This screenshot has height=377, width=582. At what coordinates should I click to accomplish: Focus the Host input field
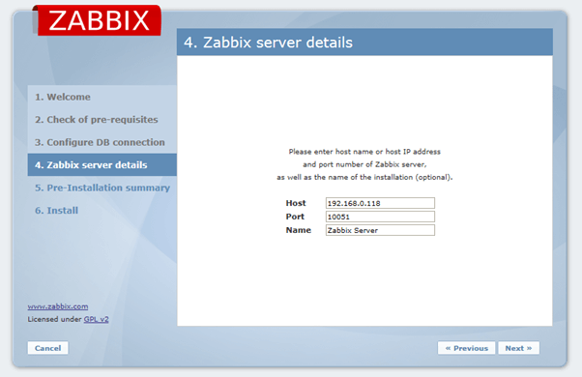pyautogui.click(x=380, y=203)
